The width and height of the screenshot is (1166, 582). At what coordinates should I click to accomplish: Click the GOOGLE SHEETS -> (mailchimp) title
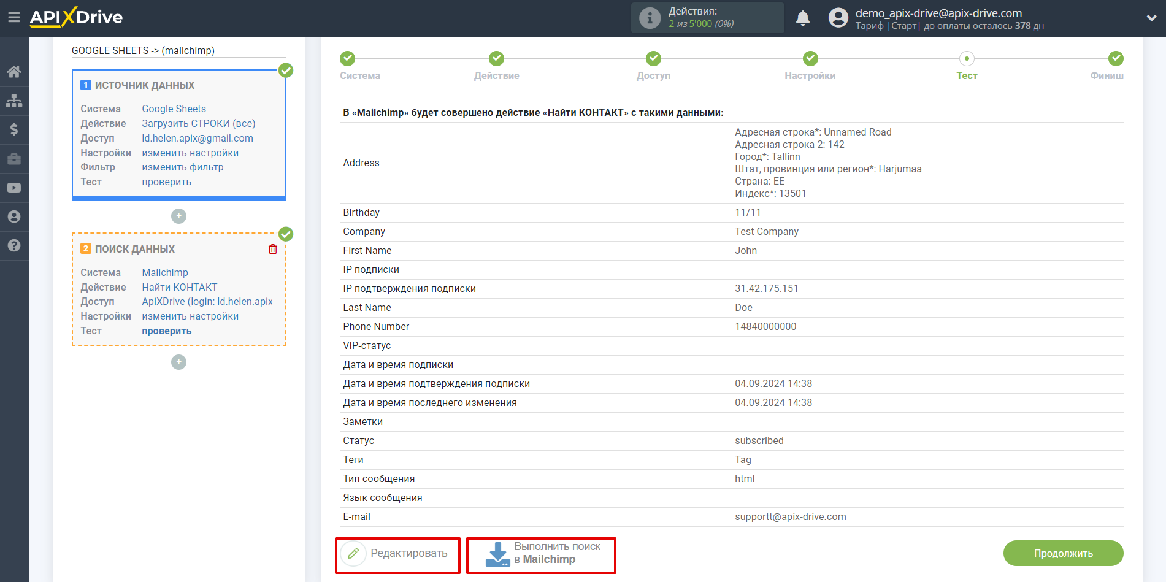coord(143,50)
